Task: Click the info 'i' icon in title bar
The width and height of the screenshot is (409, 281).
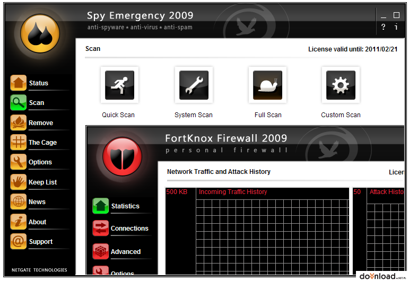Action: pyautogui.click(x=396, y=27)
